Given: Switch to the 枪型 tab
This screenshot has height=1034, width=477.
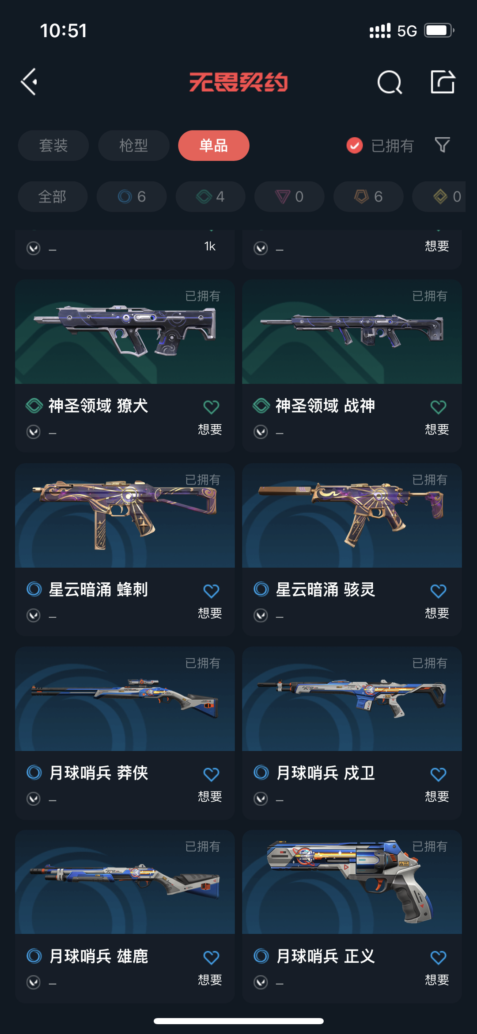Looking at the screenshot, I should click(133, 146).
